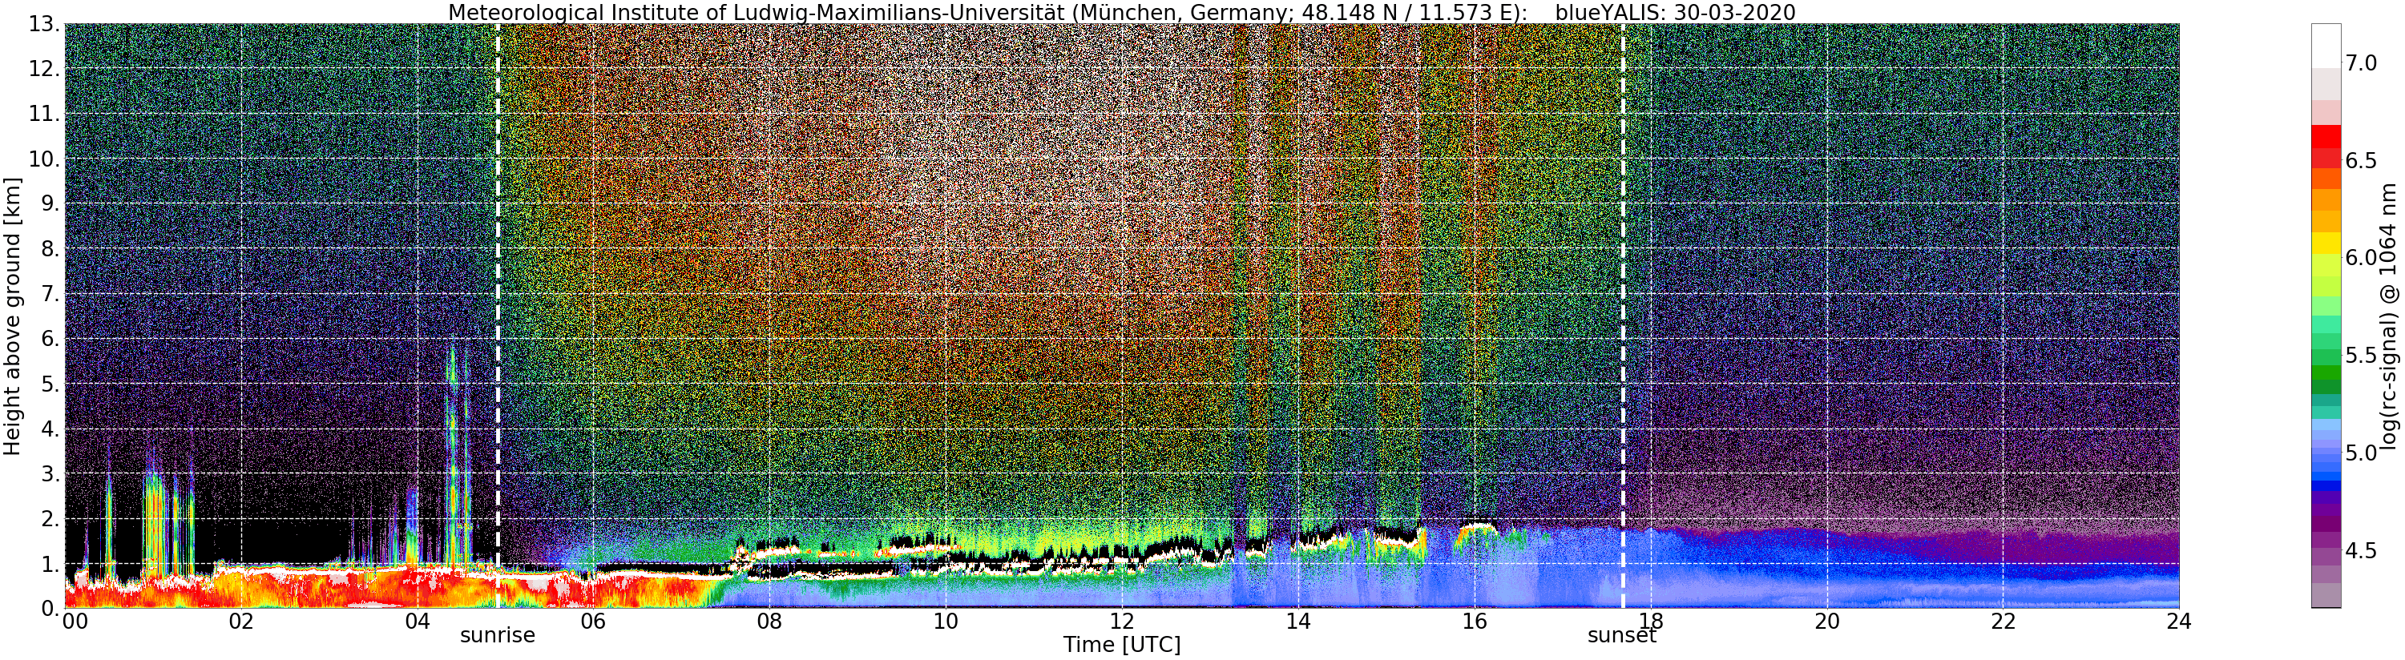Click the 'Height above ground [km]' axis label
The width and height of the screenshot is (2405, 660).
(12, 316)
